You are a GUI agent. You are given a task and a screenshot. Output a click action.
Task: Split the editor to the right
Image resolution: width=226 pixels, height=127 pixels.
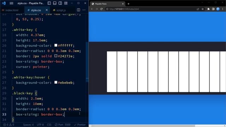[78, 10]
